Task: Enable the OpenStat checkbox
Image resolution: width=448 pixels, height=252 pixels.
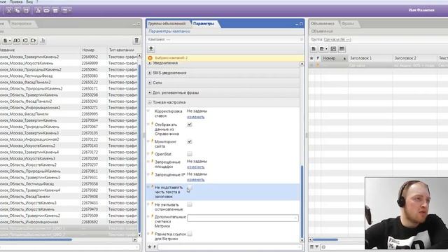Action: coord(190,154)
